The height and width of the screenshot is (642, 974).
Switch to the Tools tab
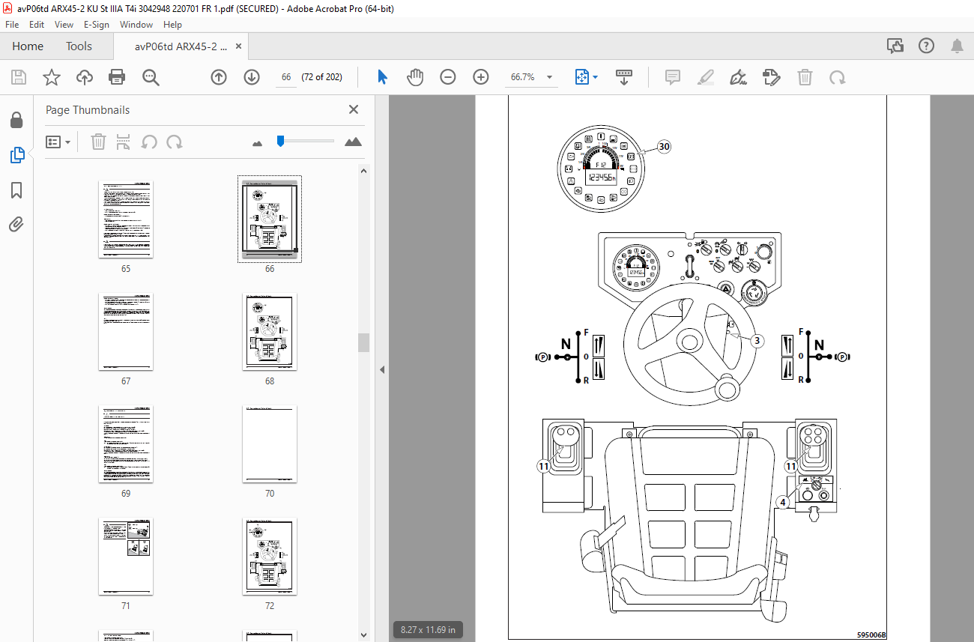click(79, 46)
